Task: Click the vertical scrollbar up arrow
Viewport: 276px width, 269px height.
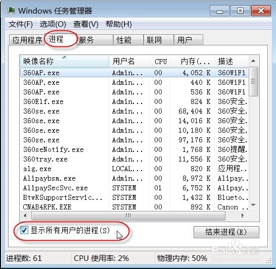Action: 253,61
